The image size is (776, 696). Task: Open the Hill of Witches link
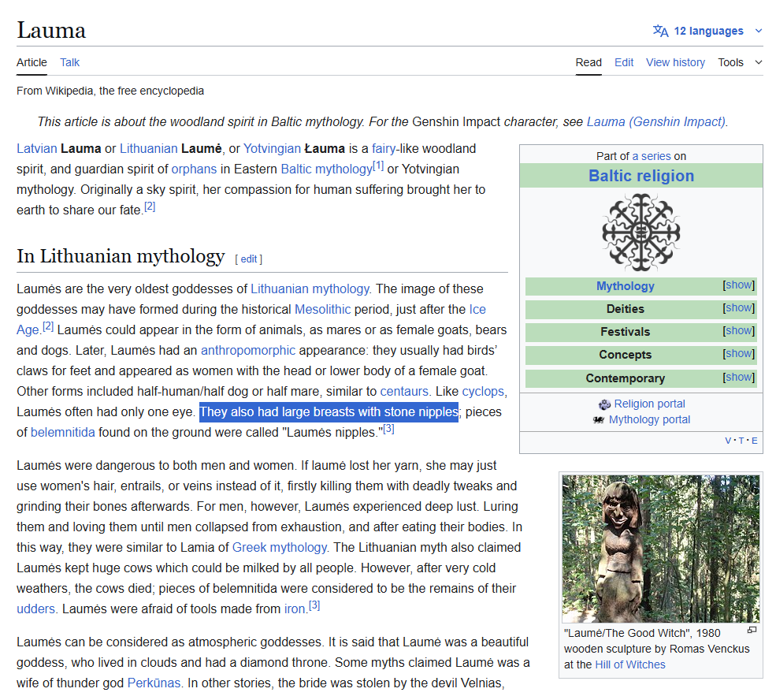click(630, 664)
